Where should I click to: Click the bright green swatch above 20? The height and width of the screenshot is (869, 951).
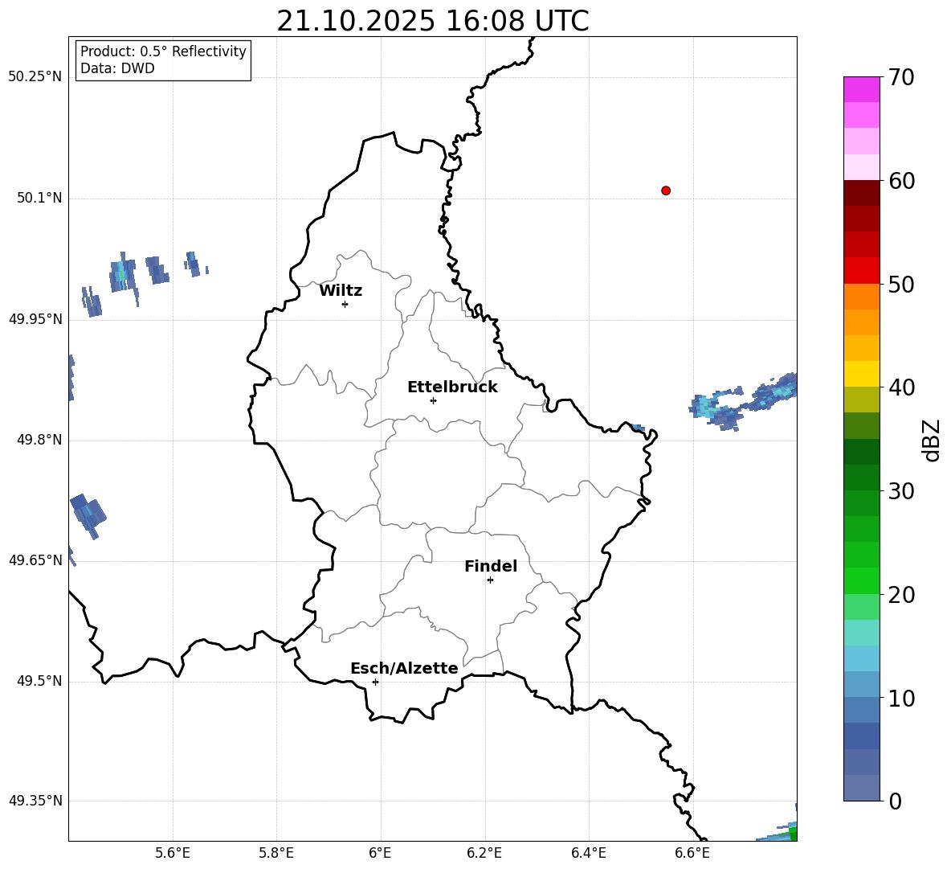tap(862, 580)
